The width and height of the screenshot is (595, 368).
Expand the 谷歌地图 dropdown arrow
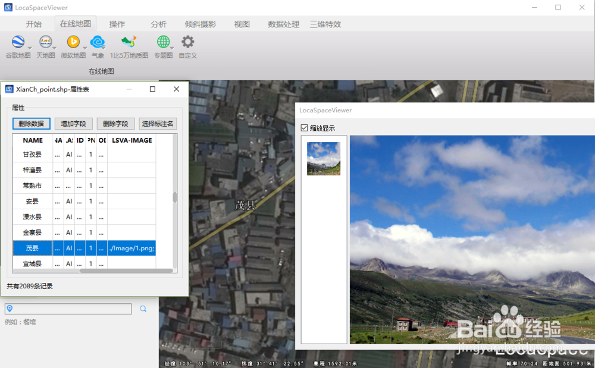click(x=30, y=48)
